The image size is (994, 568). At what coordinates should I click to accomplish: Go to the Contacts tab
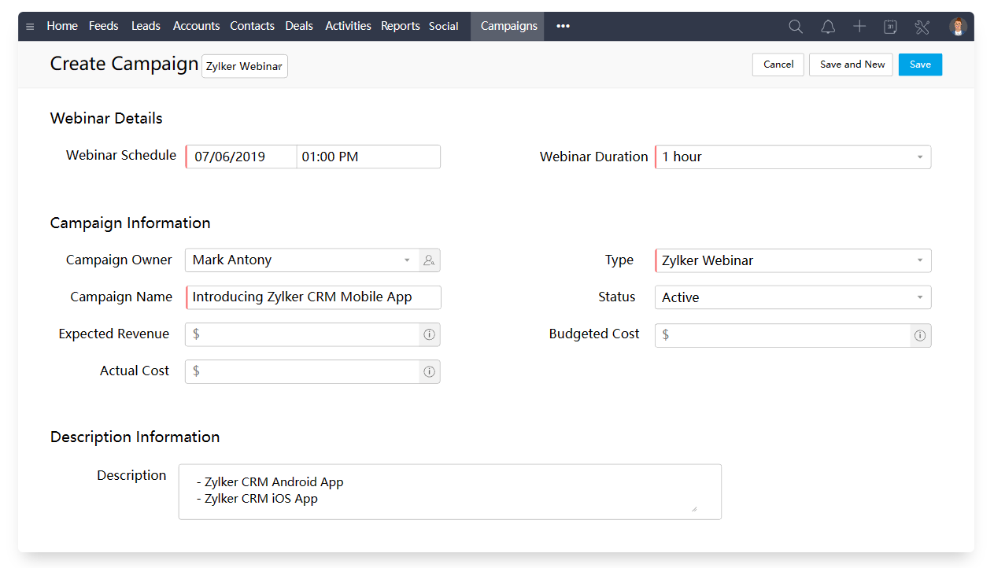(253, 26)
